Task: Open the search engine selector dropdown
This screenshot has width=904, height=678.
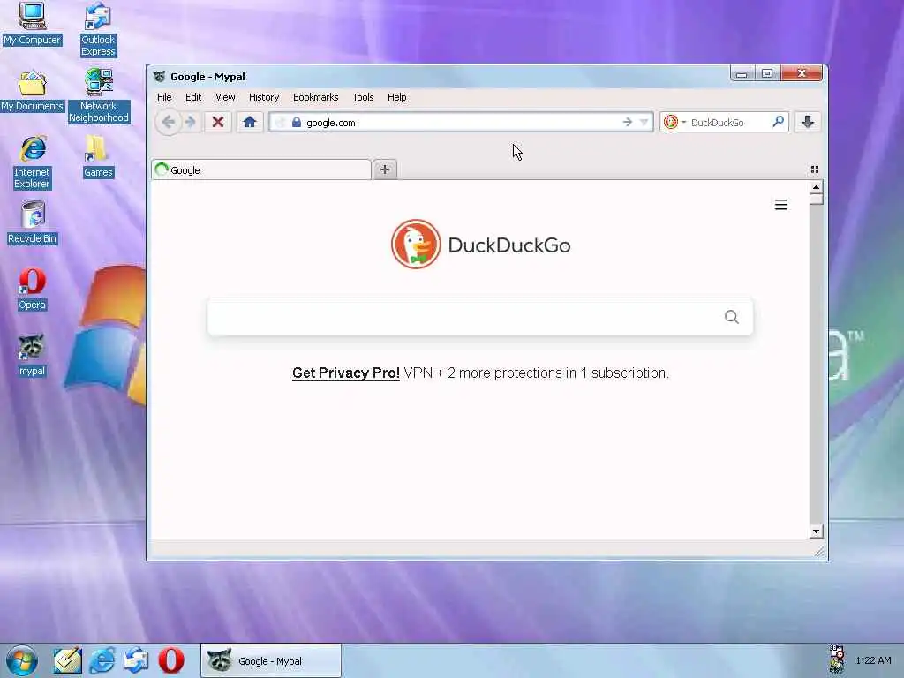Action: pos(674,122)
